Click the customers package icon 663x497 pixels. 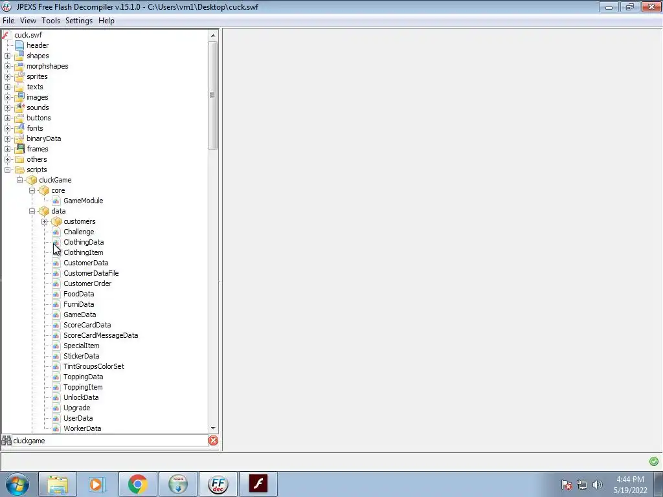[x=56, y=221]
